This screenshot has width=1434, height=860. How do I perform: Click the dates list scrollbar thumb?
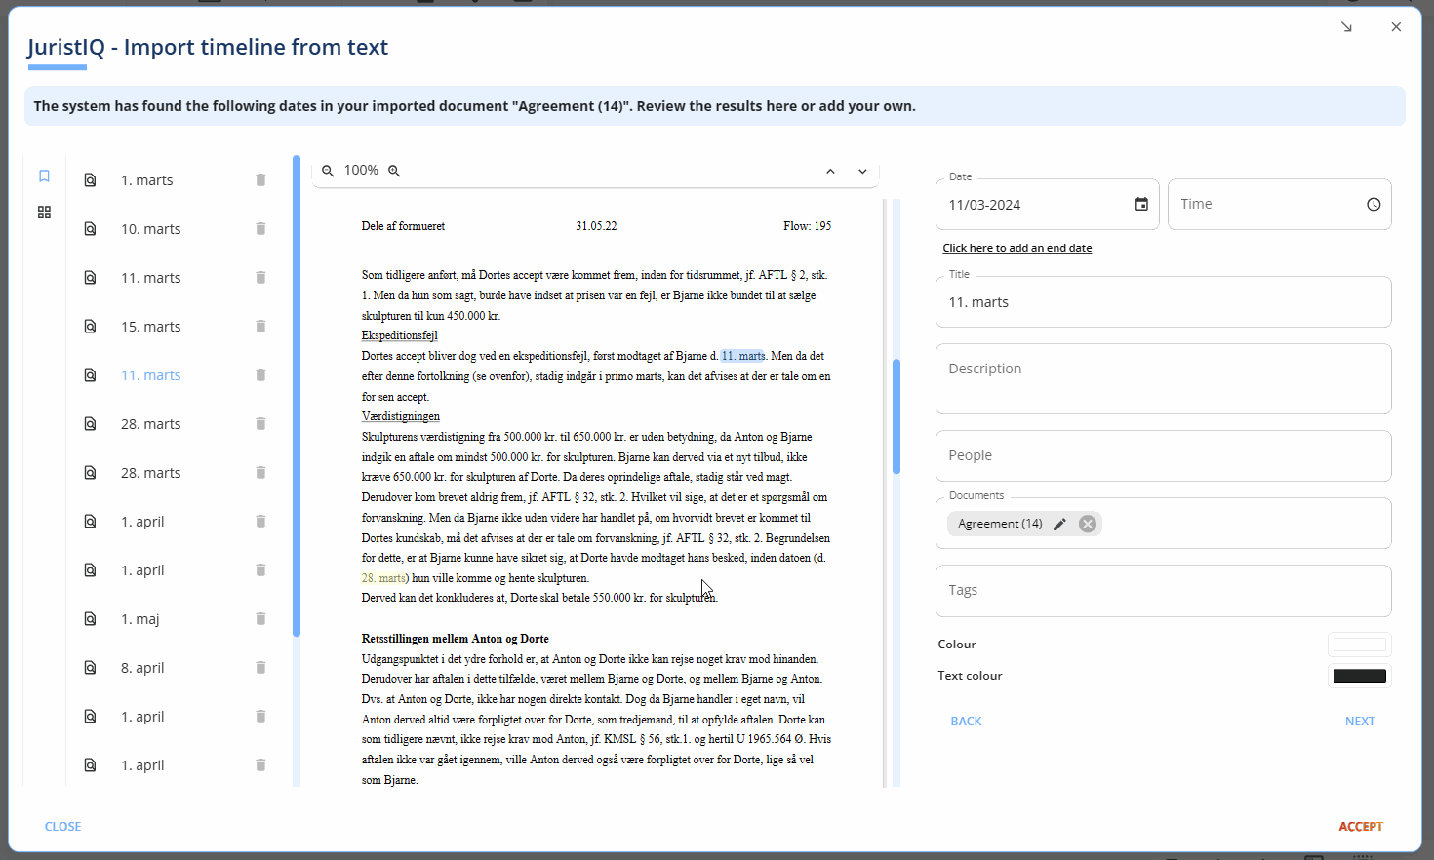point(297,396)
